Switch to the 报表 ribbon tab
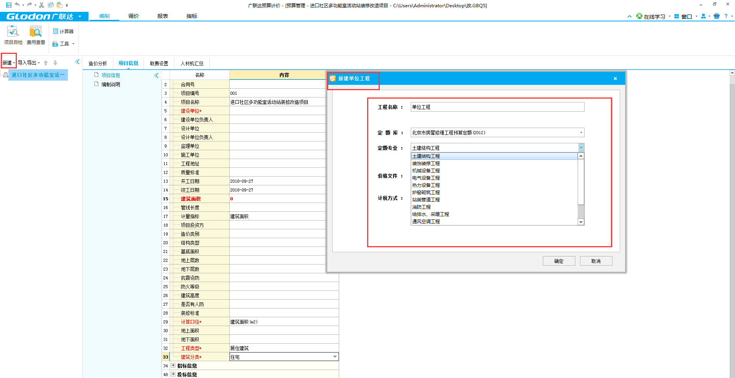The height and width of the screenshot is (378, 735). tap(162, 16)
